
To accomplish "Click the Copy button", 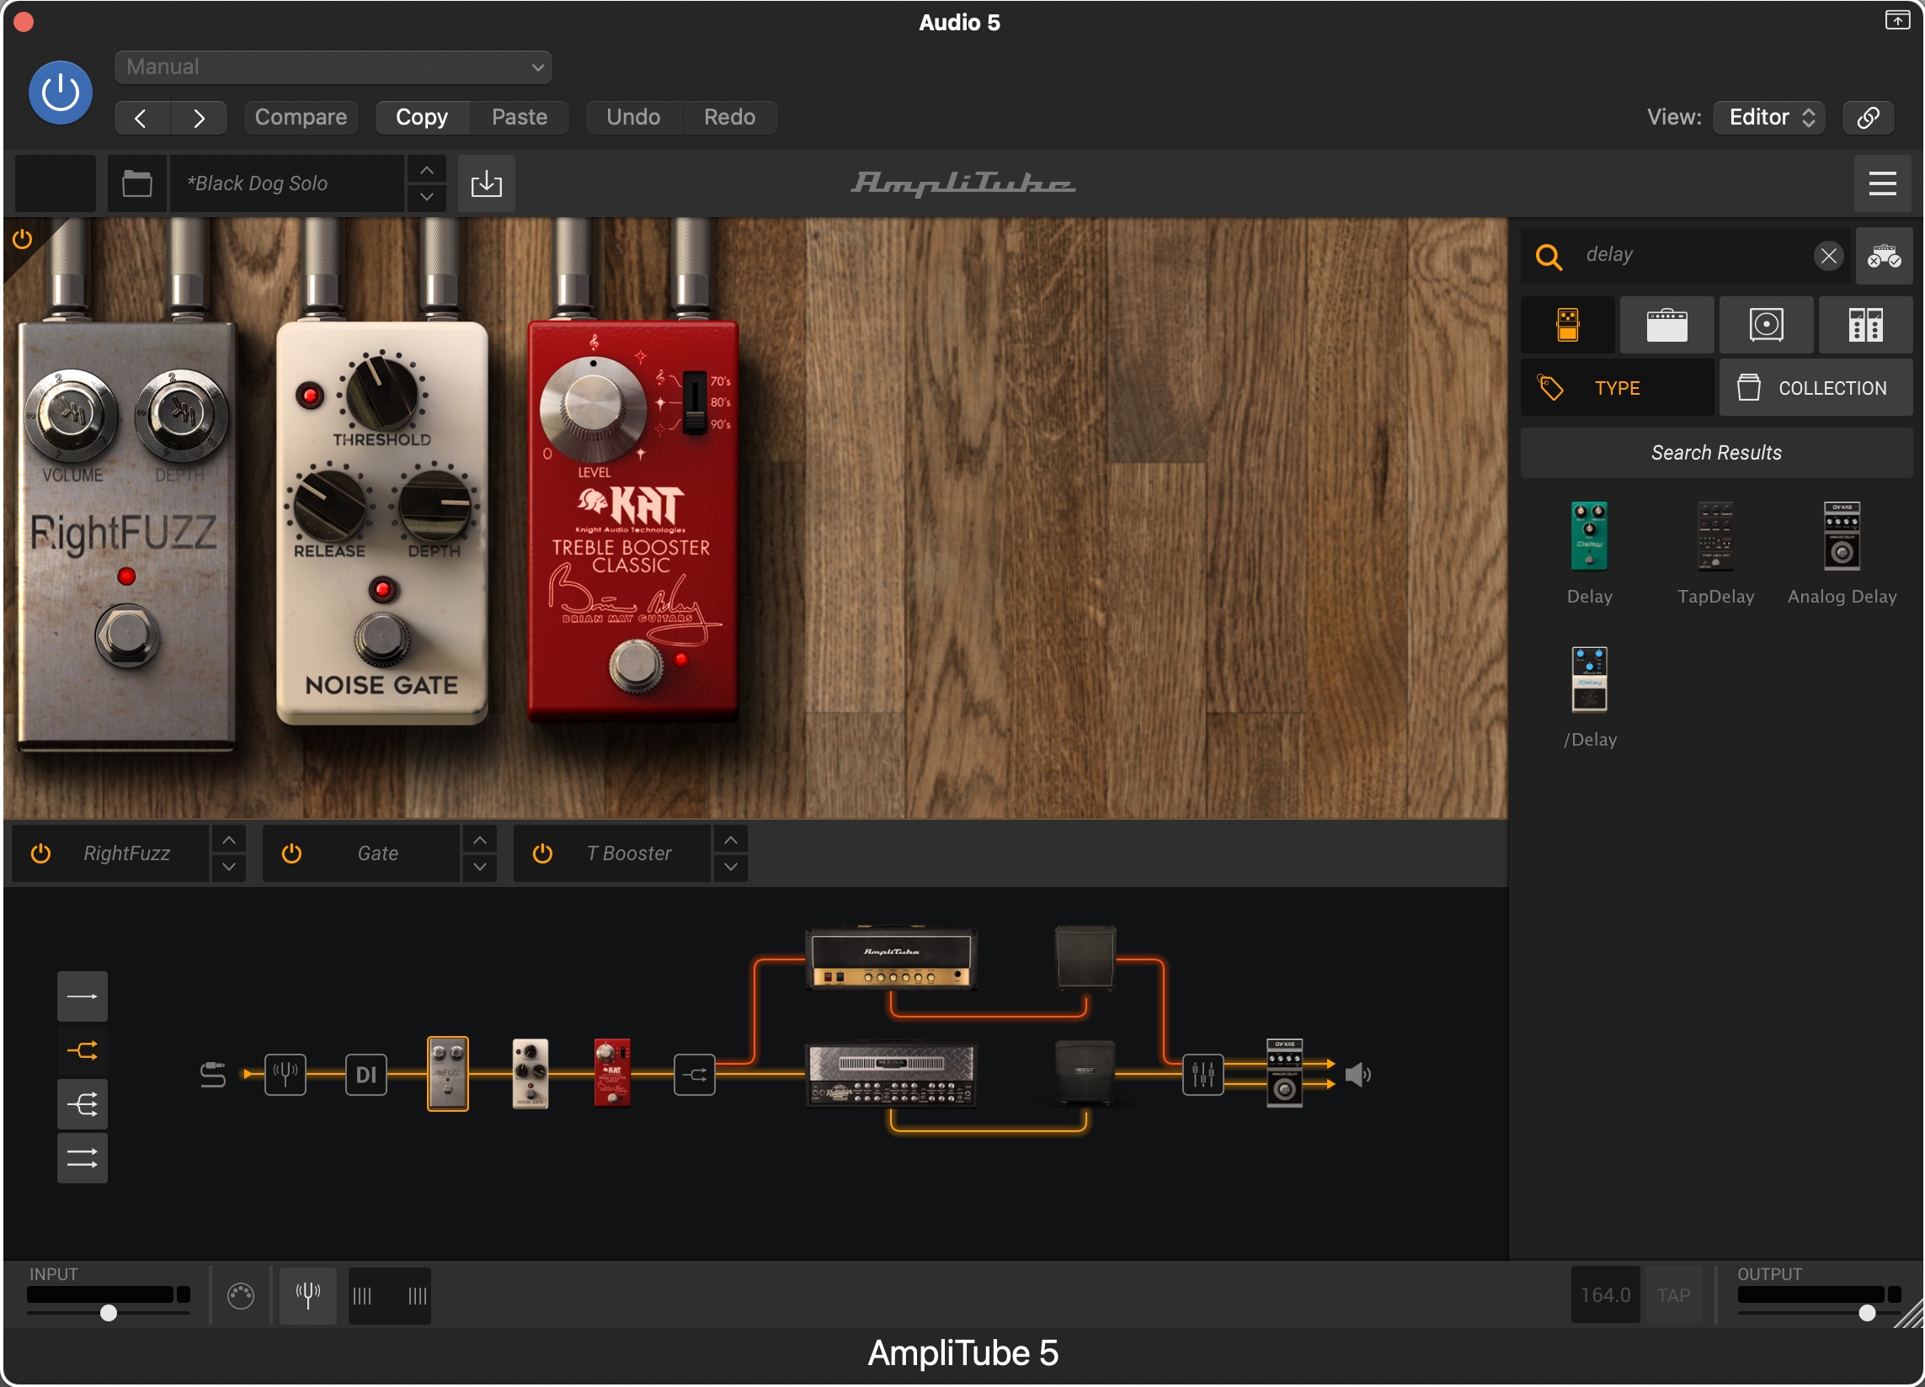I will click(x=422, y=117).
